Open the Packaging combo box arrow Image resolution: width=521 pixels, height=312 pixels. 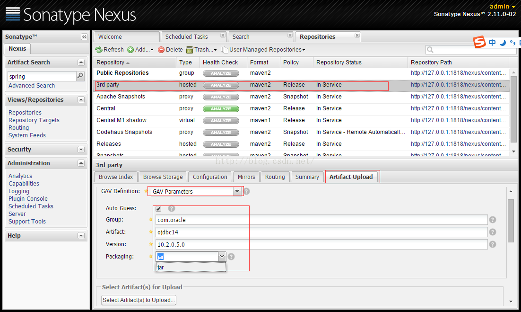(x=222, y=257)
